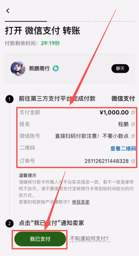The width and height of the screenshot is (139, 256).
Task: Select the third progress step bar
Action: pos(114,21)
